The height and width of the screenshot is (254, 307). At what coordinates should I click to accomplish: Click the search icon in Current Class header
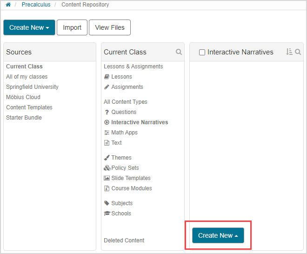179,52
